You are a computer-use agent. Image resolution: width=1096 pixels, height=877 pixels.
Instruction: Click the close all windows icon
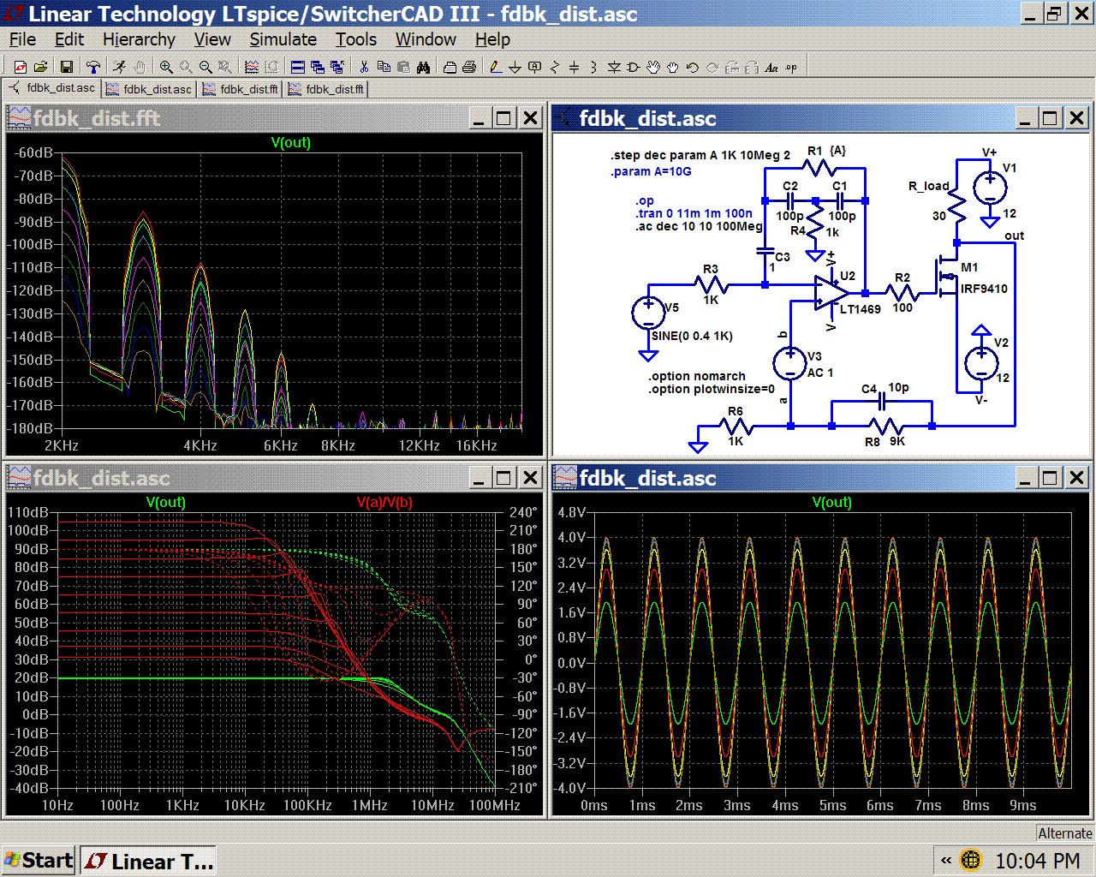337,67
